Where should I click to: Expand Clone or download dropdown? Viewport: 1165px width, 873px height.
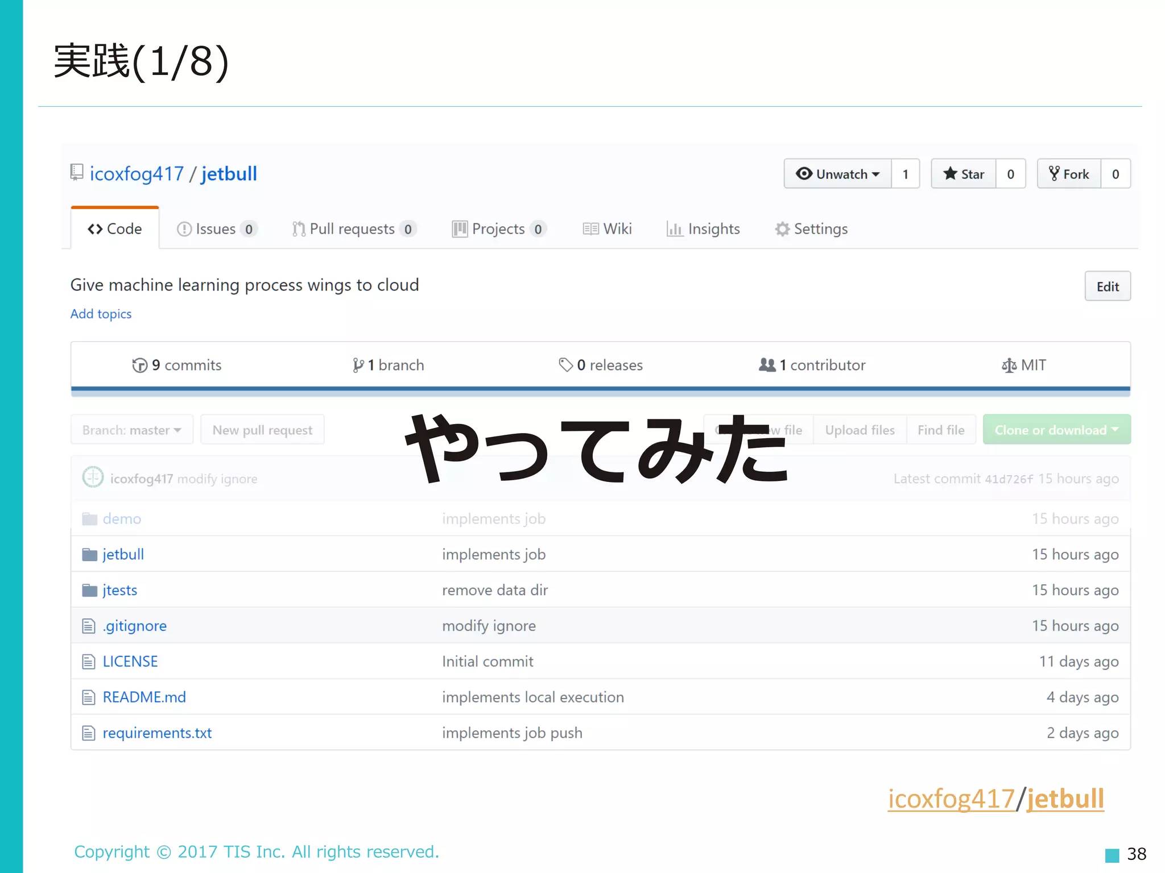pyautogui.click(x=1056, y=430)
